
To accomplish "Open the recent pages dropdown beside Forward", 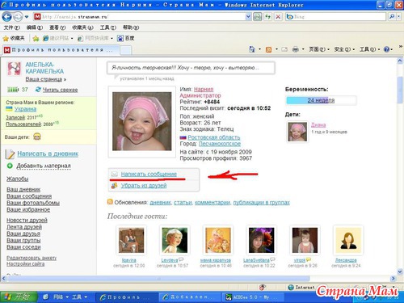I will 27,17.
